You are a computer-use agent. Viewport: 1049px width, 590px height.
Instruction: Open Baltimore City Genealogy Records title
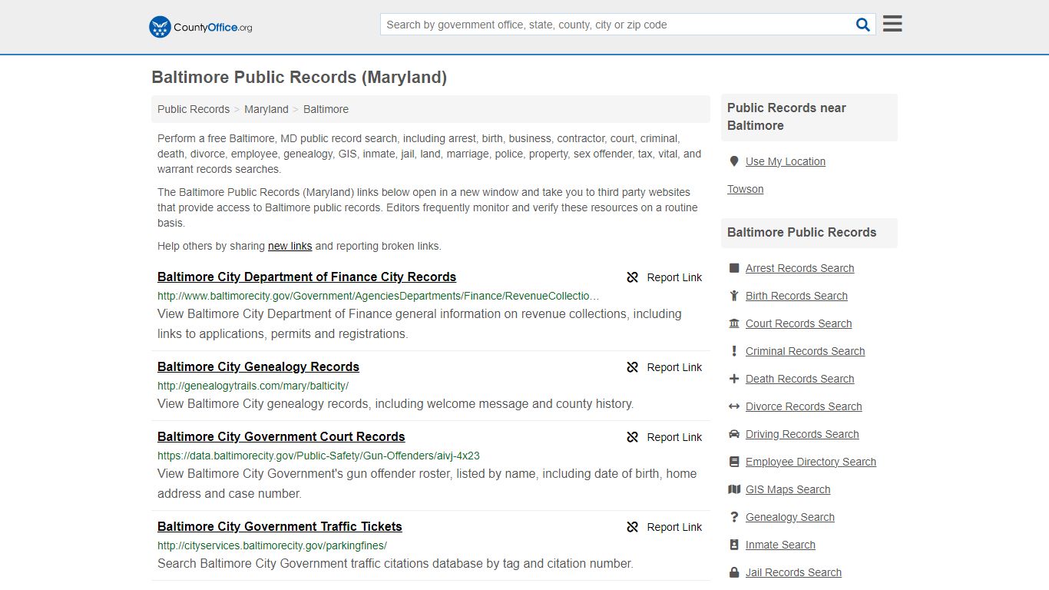pos(258,366)
